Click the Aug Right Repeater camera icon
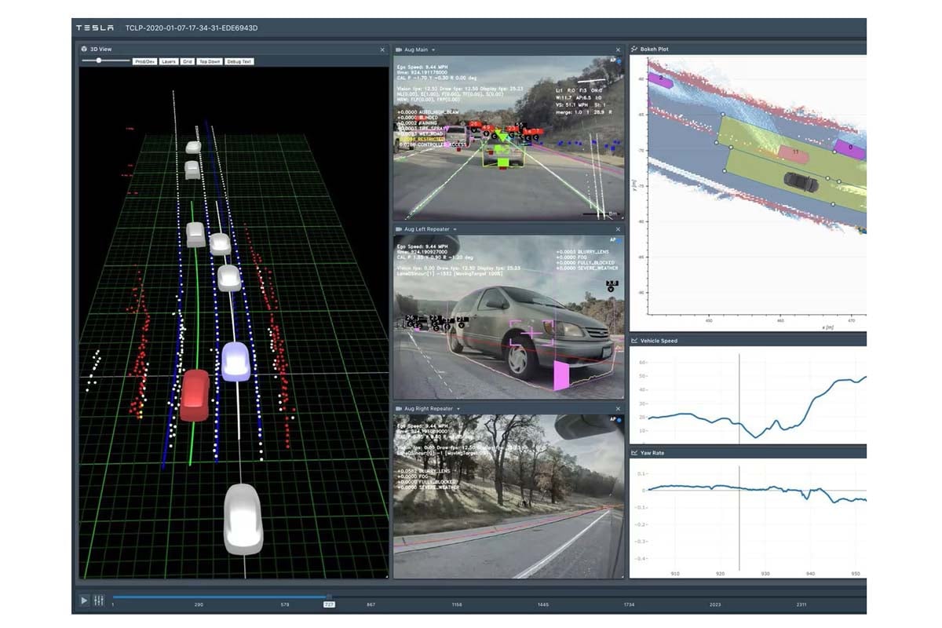Screen dimensions: 942x628 coord(399,408)
